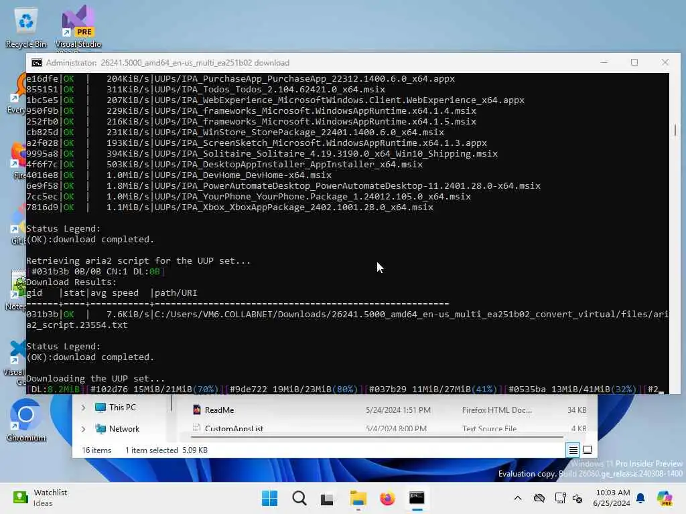The width and height of the screenshot is (686, 514).
Task: Open the Copilot Preview icon
Action: (665, 498)
